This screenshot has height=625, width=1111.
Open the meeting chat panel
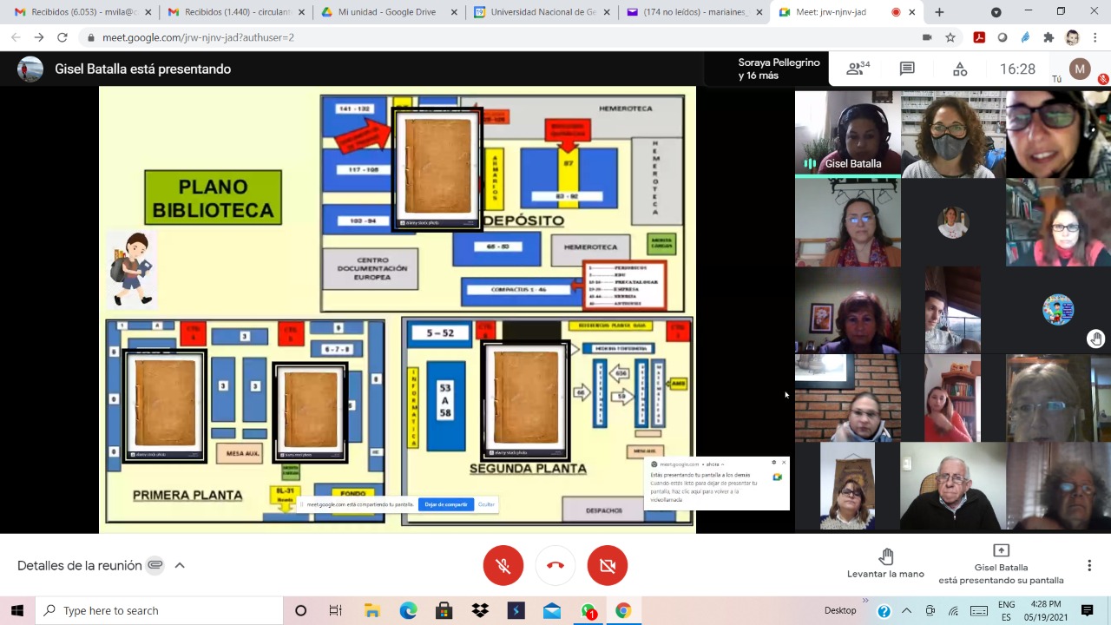point(907,69)
